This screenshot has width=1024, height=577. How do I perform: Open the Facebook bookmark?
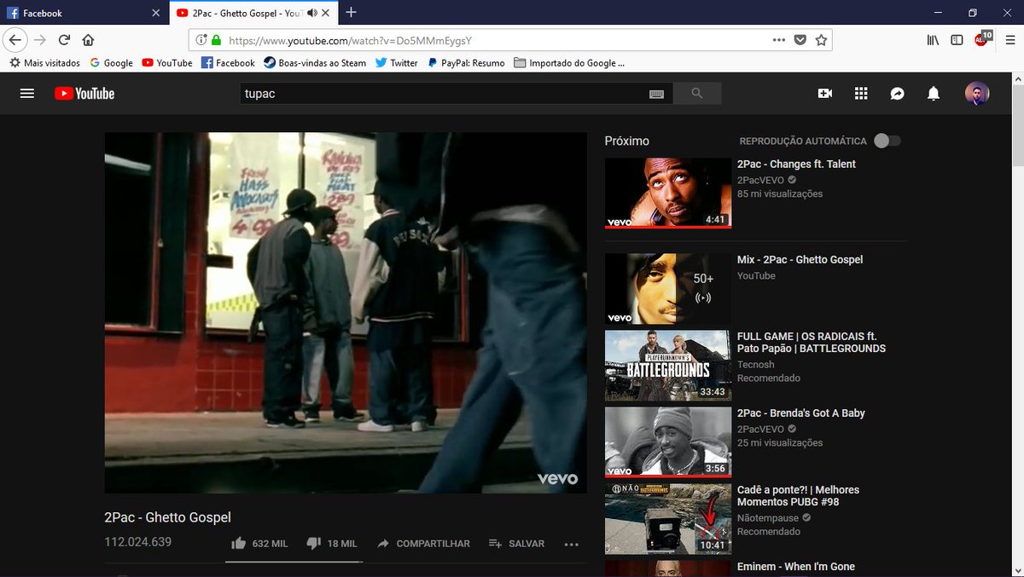tap(228, 63)
